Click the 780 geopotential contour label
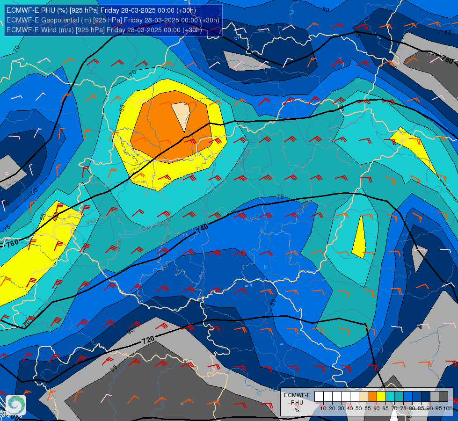Image resolution: width=458 pixels, height=421 pixels. point(447,60)
